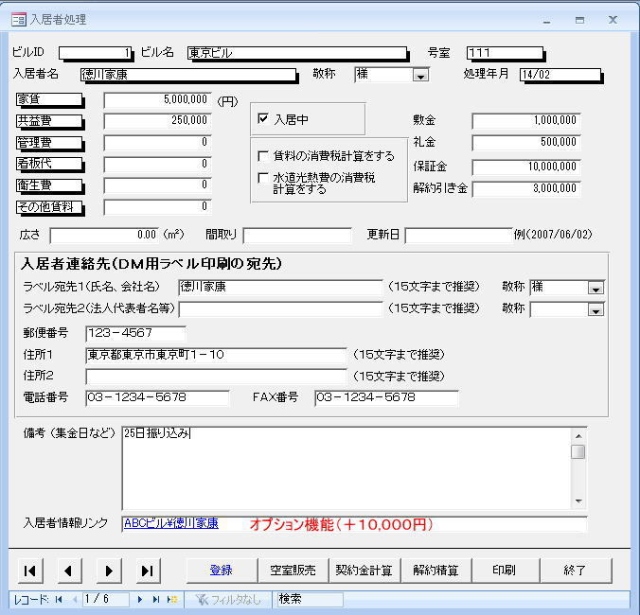The width and height of the screenshot is (640, 615).
Task: Click the 住所1 address field
Action: point(216,355)
